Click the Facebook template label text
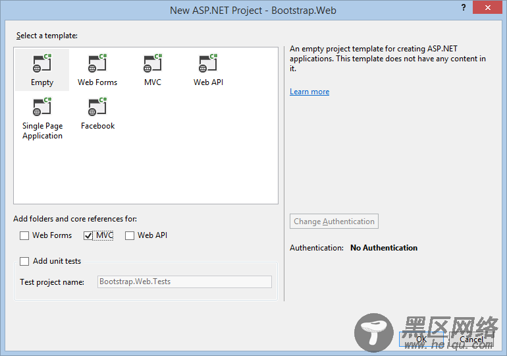The height and width of the screenshot is (356, 507). 97,126
